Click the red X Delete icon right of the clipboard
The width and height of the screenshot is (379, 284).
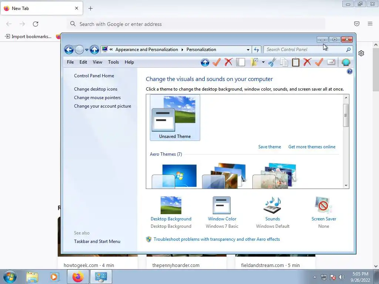pos(307,62)
